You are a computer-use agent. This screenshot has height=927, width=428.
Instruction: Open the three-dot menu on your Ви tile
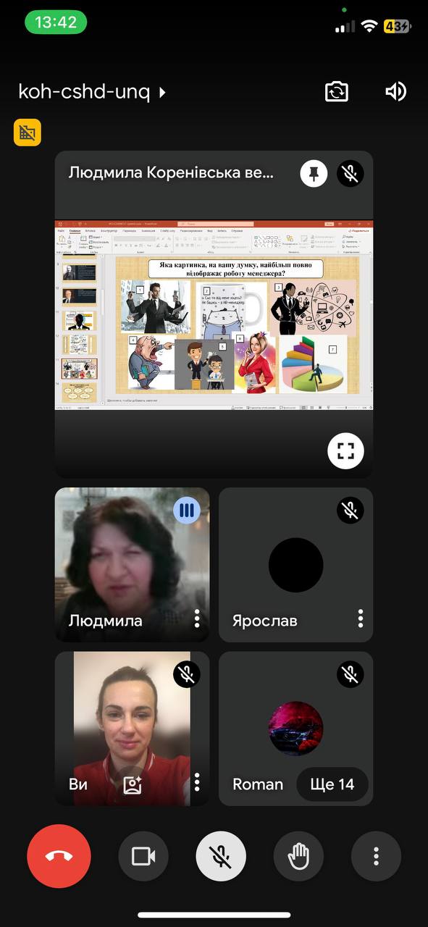pos(197,782)
